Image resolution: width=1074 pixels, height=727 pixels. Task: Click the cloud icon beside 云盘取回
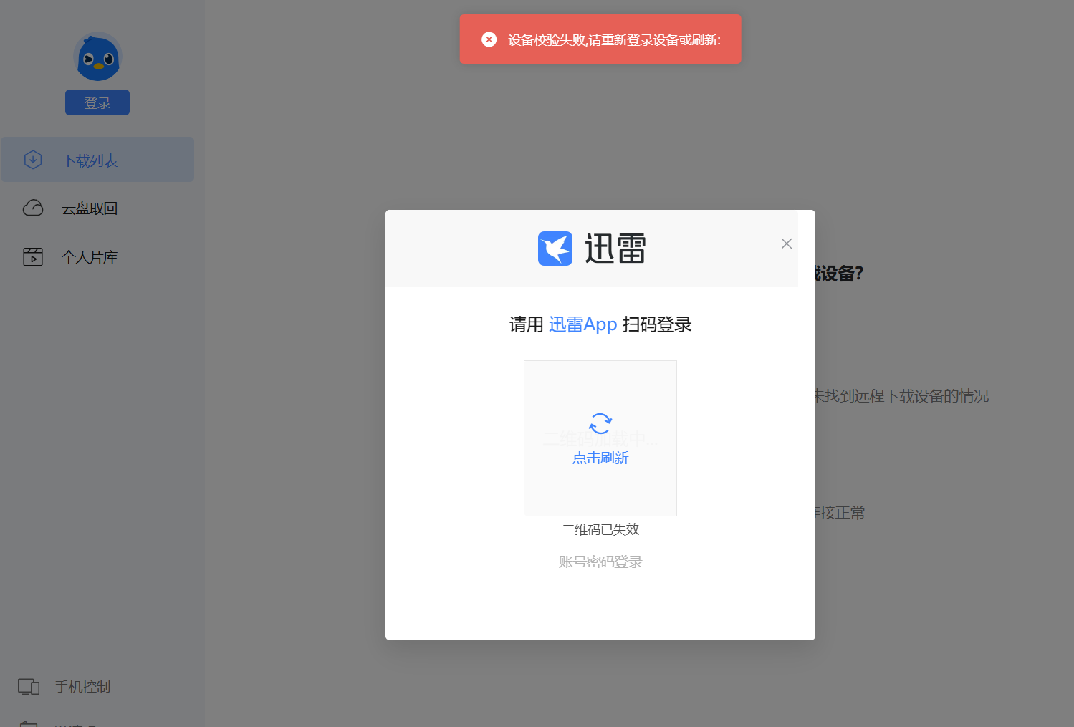coord(33,208)
